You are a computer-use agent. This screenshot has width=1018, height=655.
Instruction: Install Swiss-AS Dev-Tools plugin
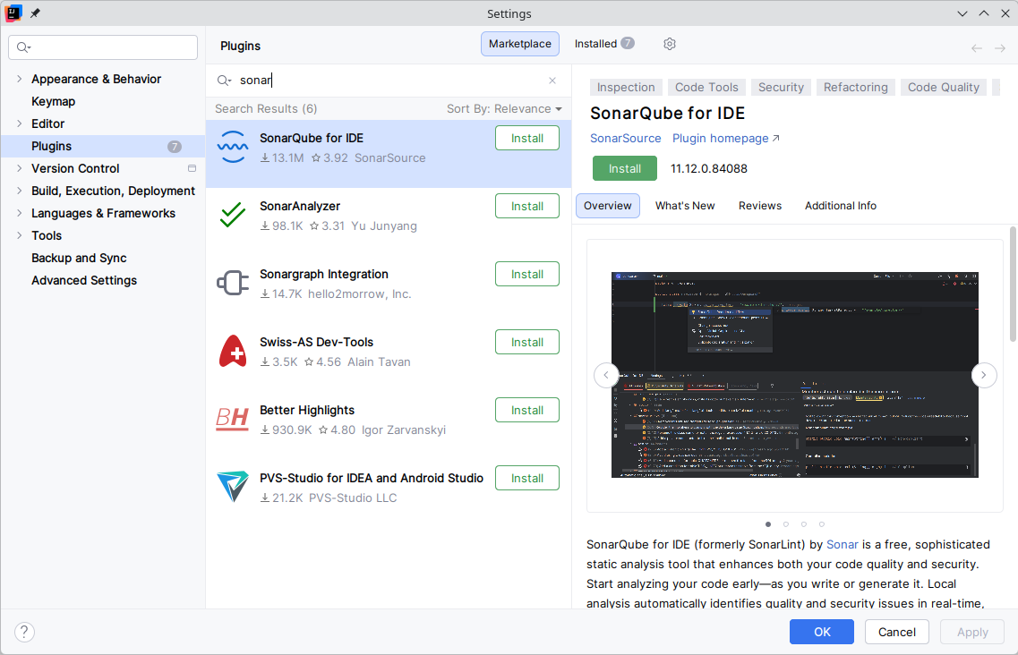tap(527, 342)
